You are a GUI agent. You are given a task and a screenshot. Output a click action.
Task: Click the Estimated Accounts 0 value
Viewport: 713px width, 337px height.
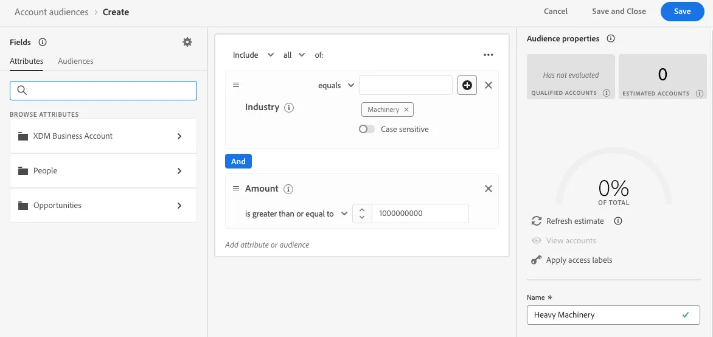(x=663, y=74)
